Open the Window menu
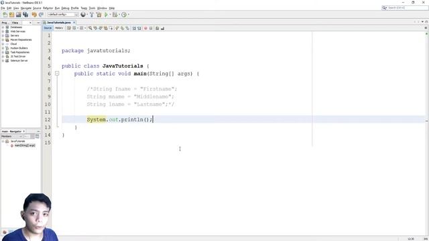Viewport: 429px width, 241px height. [102, 8]
